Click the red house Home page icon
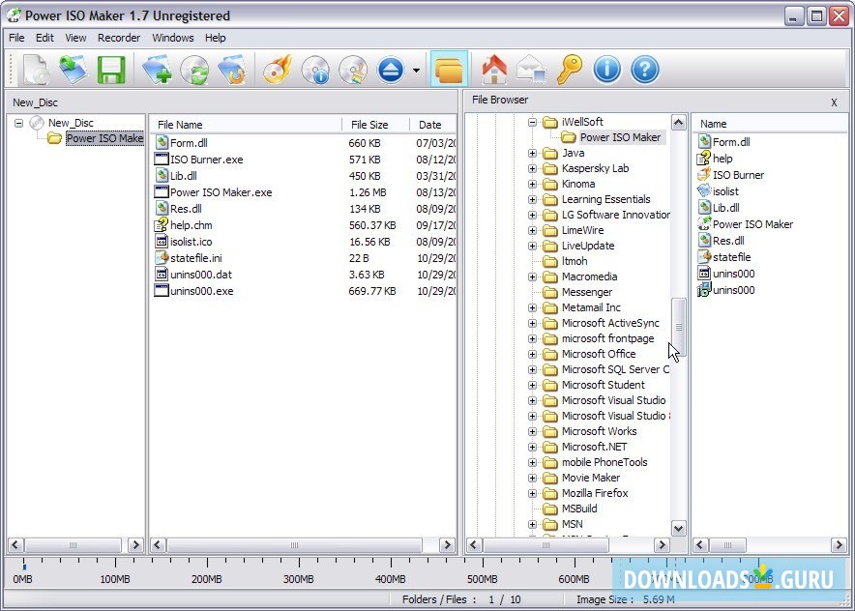 tap(494, 70)
